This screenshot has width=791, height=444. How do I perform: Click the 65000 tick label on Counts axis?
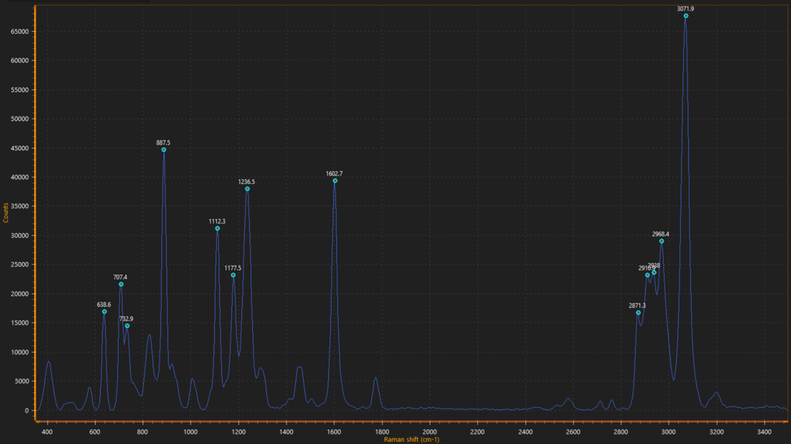pos(19,32)
